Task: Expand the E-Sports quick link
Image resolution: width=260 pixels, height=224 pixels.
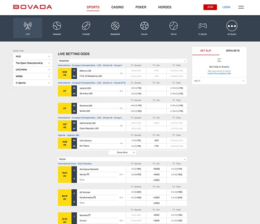Action: coord(33,83)
